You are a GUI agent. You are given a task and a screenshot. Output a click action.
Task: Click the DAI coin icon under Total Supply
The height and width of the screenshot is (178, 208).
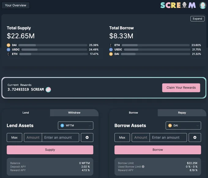[x=9, y=45]
